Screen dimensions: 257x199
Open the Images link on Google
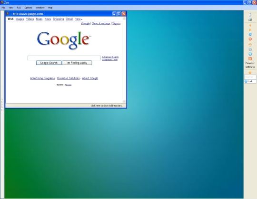(20, 19)
